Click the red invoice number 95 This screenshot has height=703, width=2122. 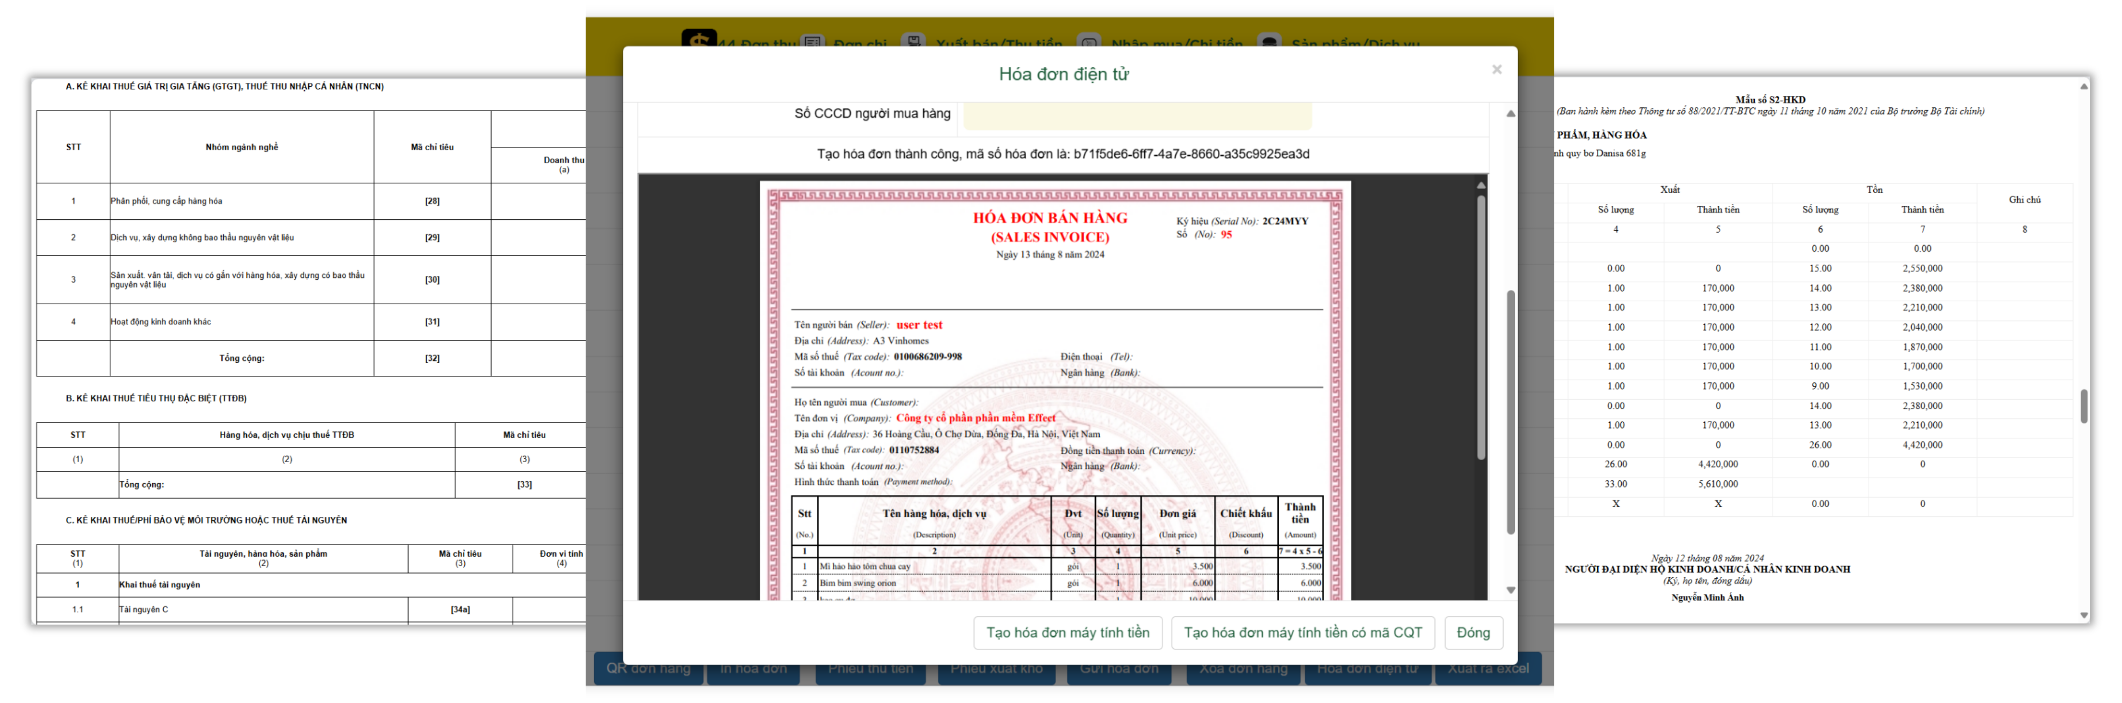pos(1226,234)
